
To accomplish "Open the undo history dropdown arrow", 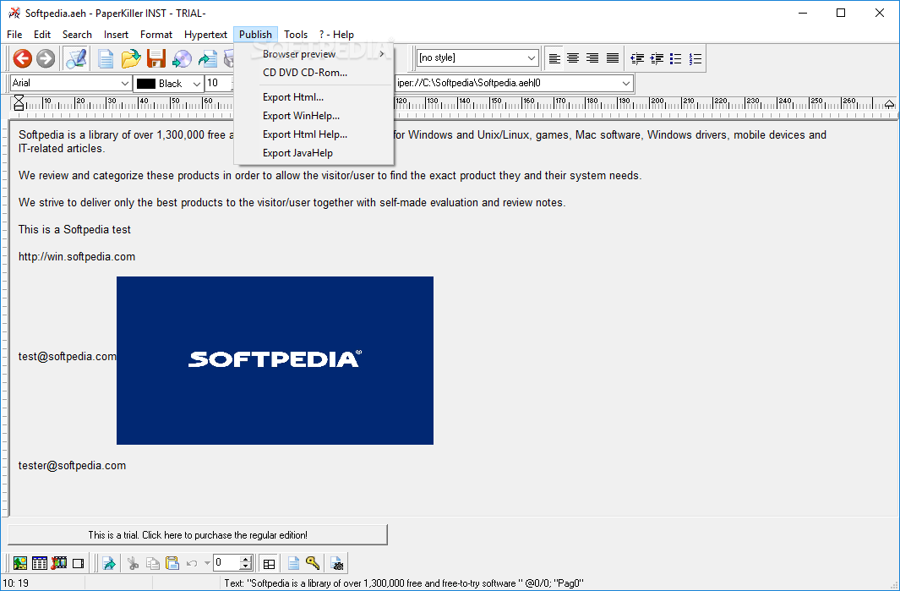I will point(207,563).
